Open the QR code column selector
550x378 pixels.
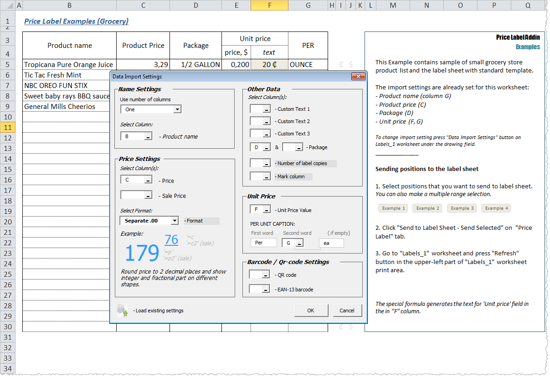click(x=266, y=275)
